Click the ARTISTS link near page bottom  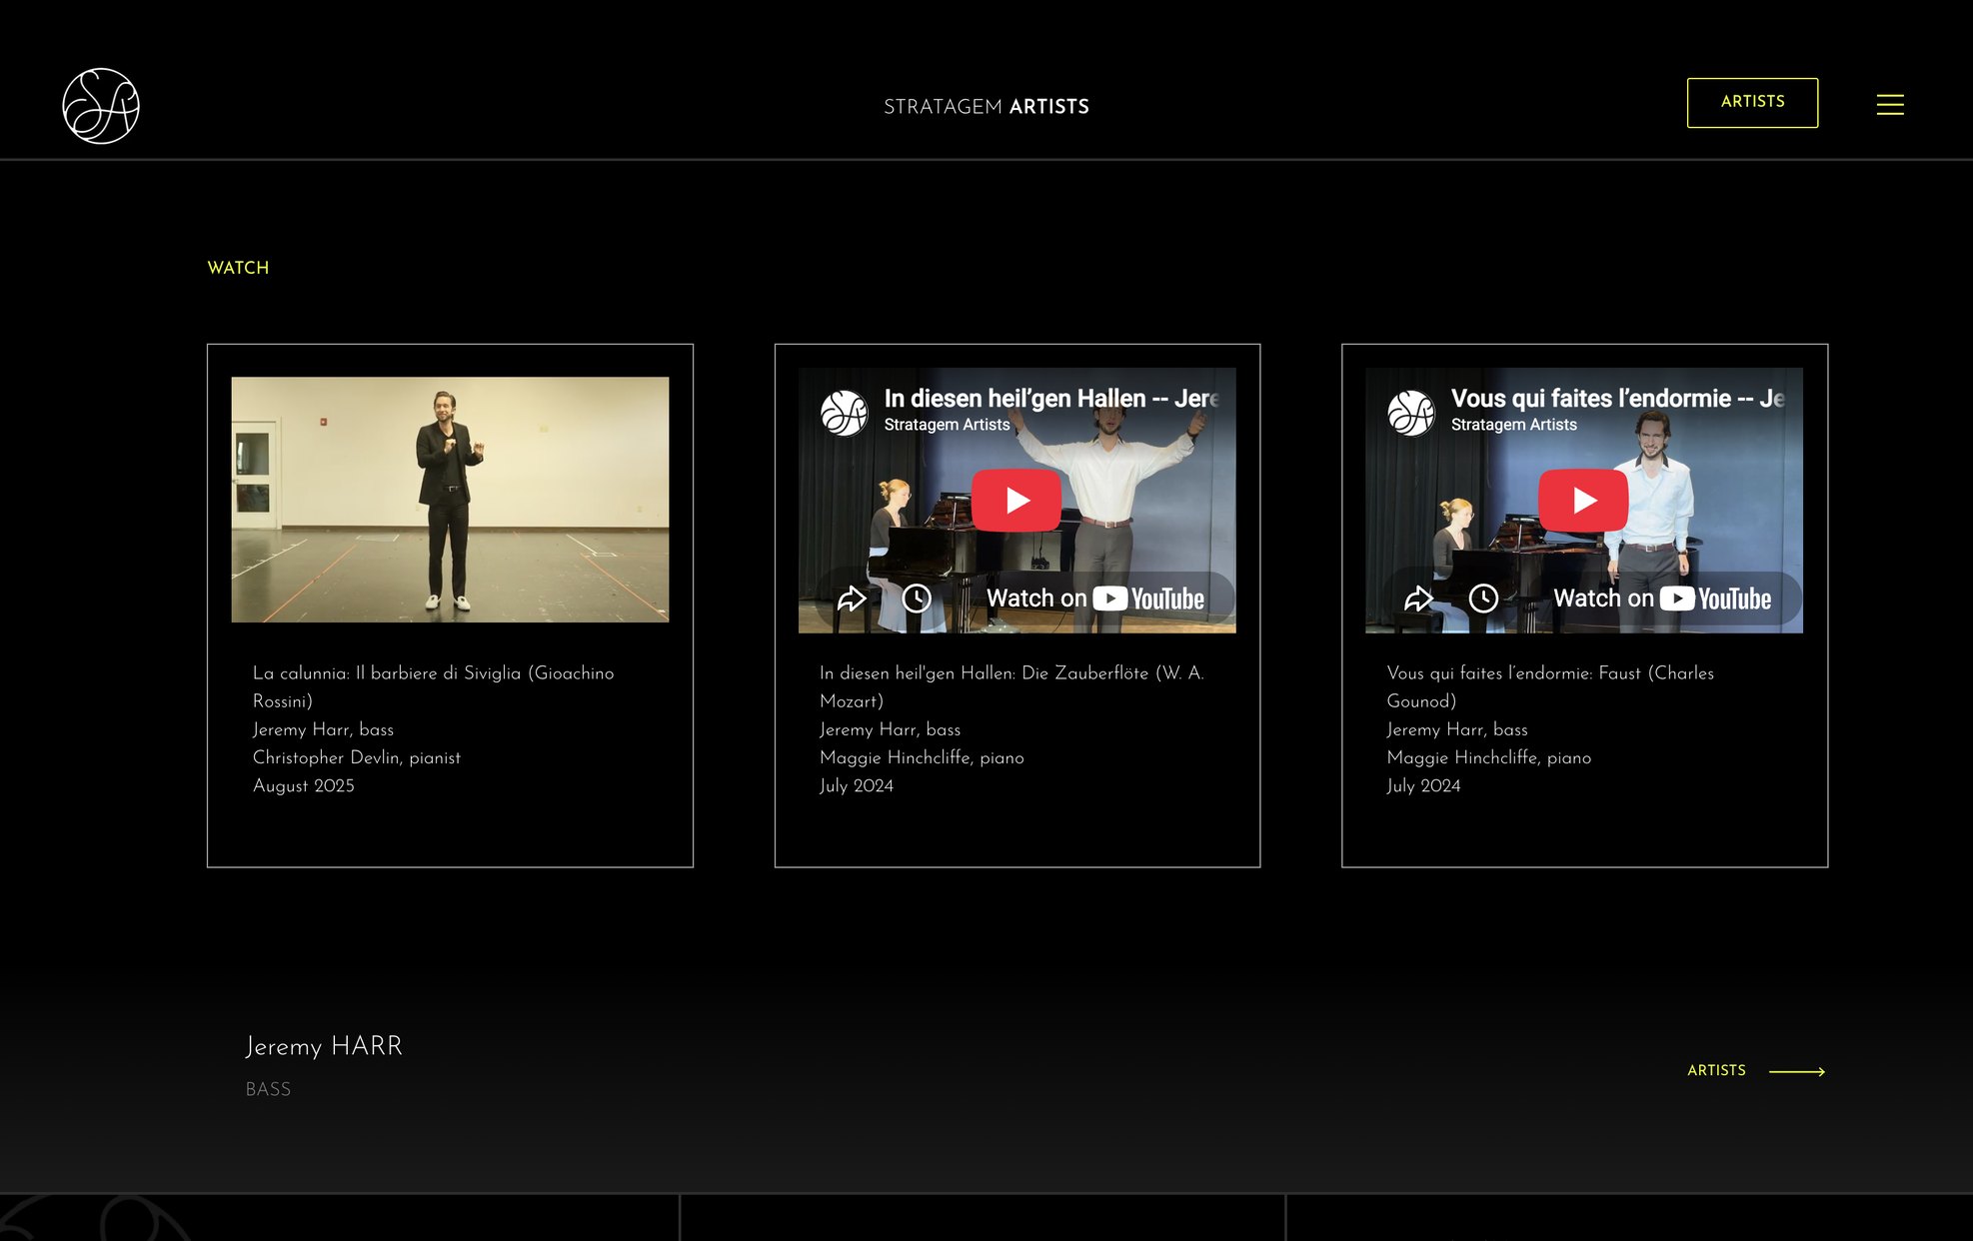pyautogui.click(x=1716, y=1070)
